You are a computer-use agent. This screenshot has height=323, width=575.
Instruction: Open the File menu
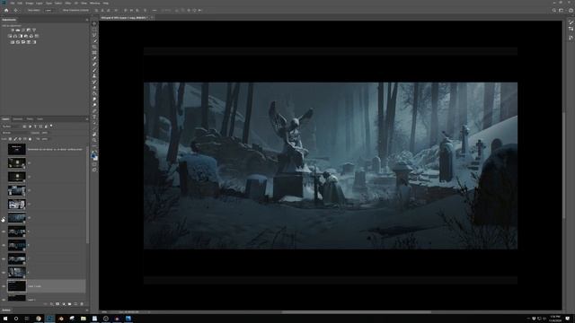(13, 3)
